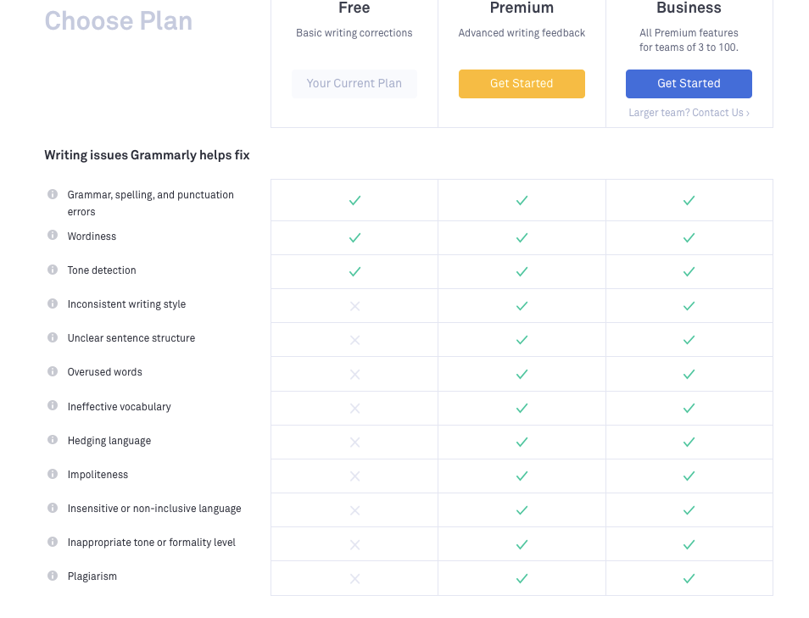809x618 pixels.
Task: Click info icon for Grammar, spelling, and punctuation
Action: (53, 194)
